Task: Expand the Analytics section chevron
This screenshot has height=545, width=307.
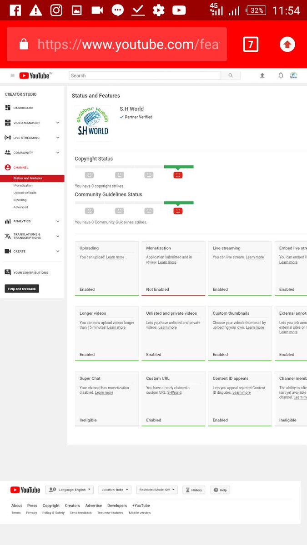Action: pyautogui.click(x=58, y=221)
